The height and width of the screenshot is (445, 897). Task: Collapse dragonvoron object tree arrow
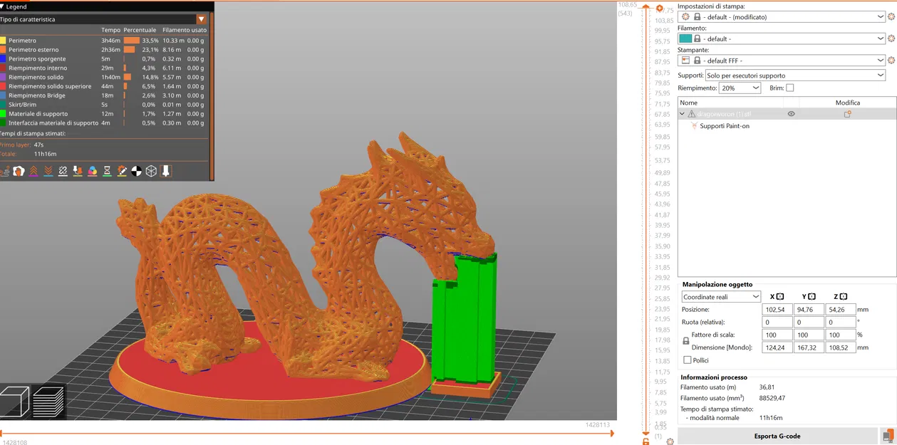[x=682, y=114]
